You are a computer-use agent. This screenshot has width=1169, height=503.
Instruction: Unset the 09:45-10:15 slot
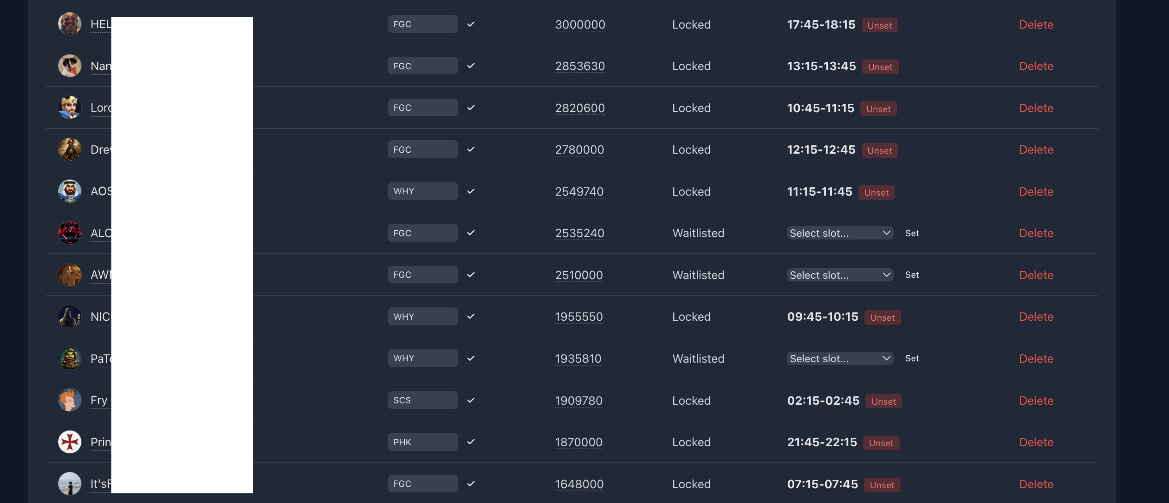(x=883, y=317)
